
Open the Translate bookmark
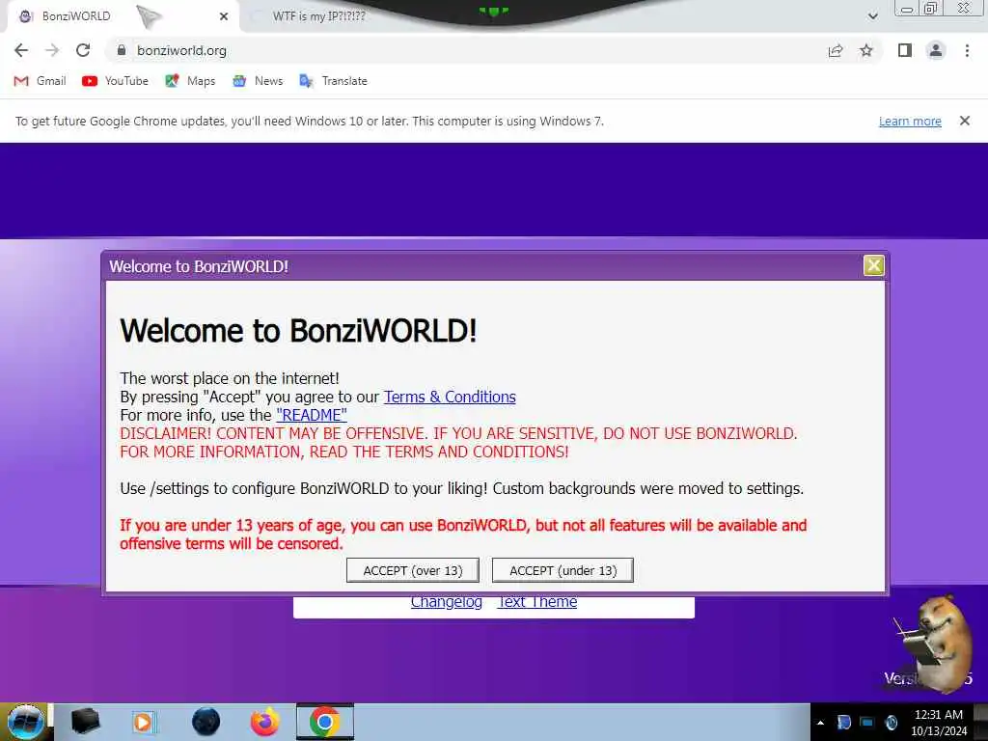pyautogui.click(x=333, y=81)
